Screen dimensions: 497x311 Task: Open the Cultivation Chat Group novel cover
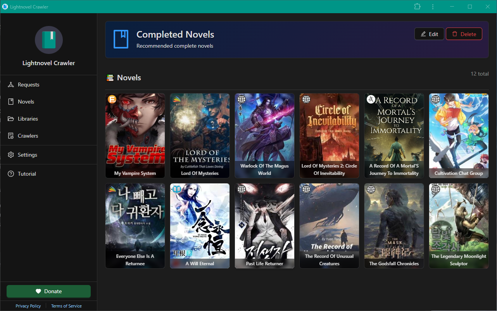[x=459, y=136]
